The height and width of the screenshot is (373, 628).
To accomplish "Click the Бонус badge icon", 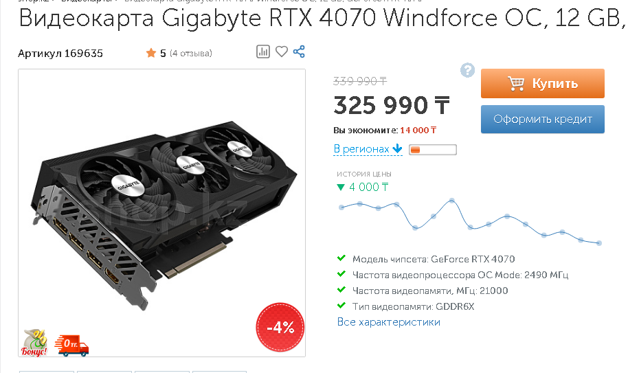I will click(x=35, y=343).
